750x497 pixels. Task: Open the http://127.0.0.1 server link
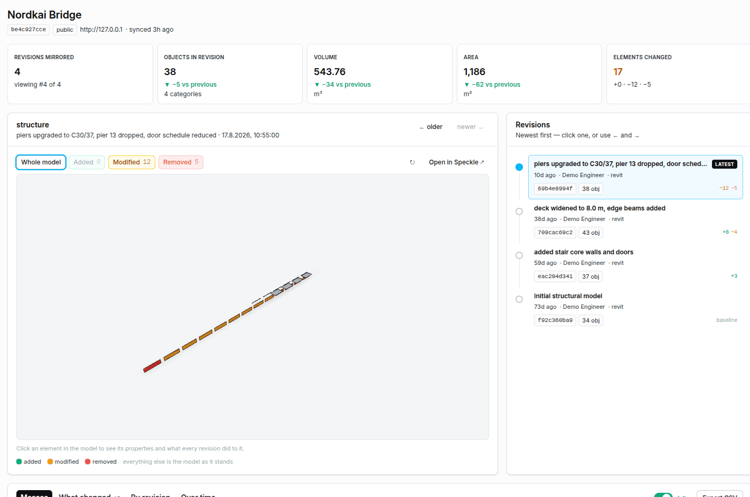pyautogui.click(x=101, y=30)
